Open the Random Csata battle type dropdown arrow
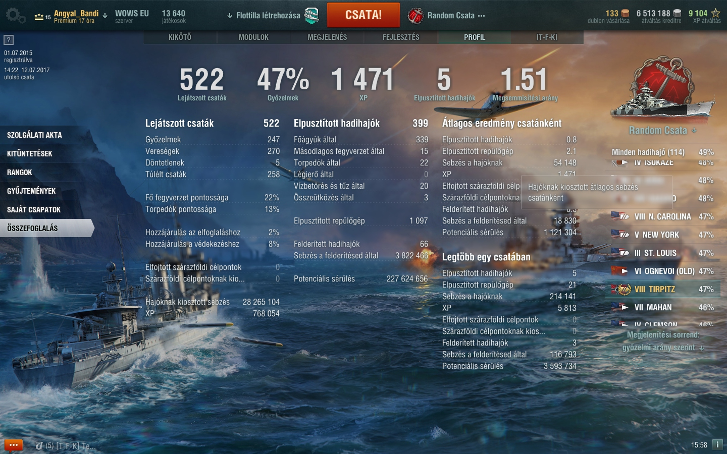Image resolution: width=727 pixels, height=454 pixels. pyautogui.click(x=694, y=130)
